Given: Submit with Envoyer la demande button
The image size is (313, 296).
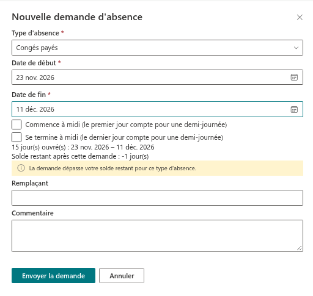Looking at the screenshot, I should pos(53,276).
